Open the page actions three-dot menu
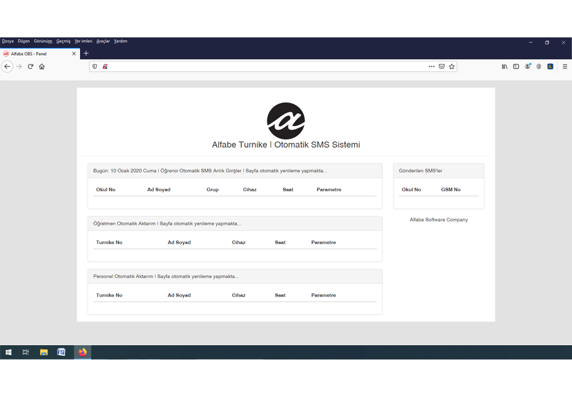Viewport: 572px width, 398px height. tap(432, 66)
